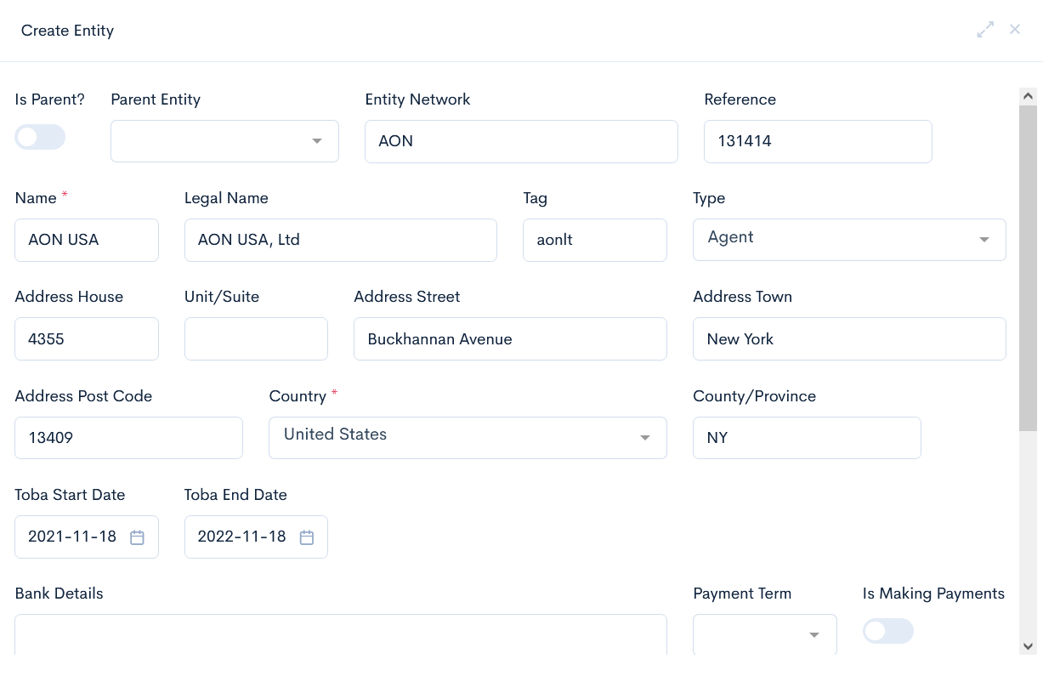This screenshot has width=1043, height=676.
Task: Expand the Type dropdown showing Agent
Action: [849, 239]
